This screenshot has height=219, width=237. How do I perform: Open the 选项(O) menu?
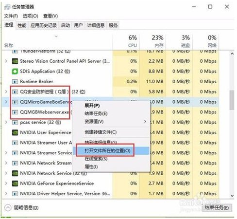coord(31,16)
